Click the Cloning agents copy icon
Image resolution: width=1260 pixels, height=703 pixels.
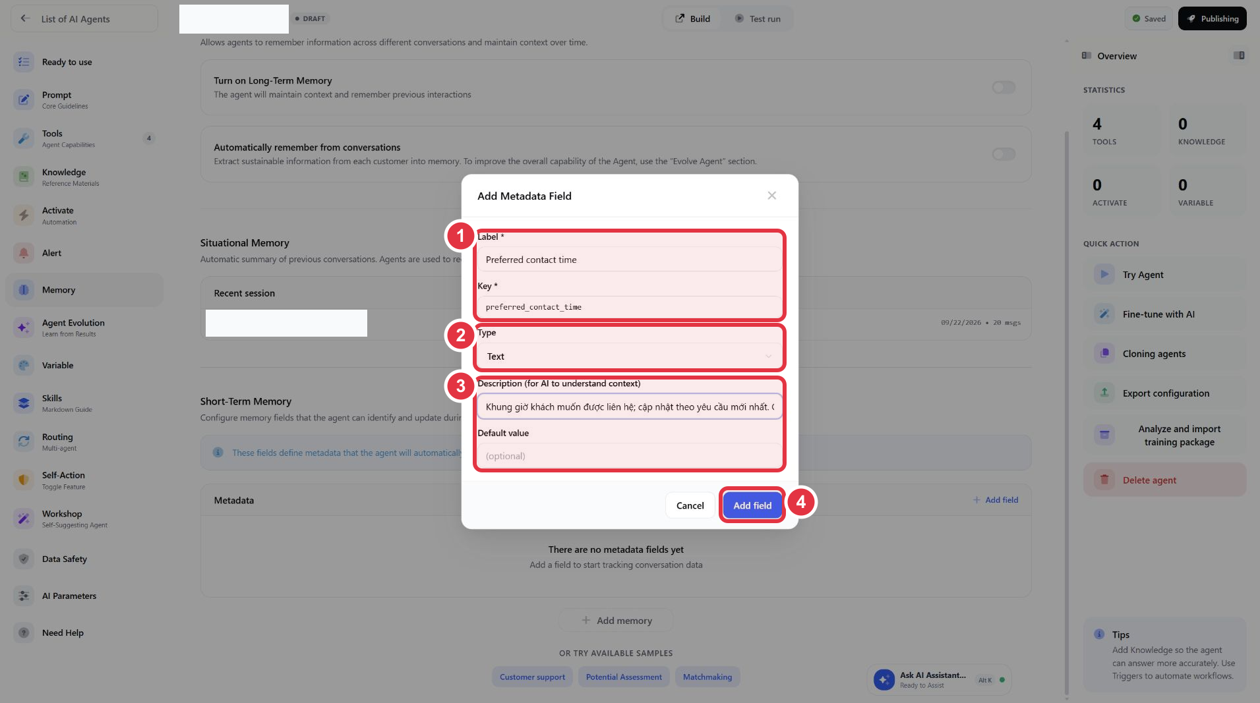[1104, 353]
